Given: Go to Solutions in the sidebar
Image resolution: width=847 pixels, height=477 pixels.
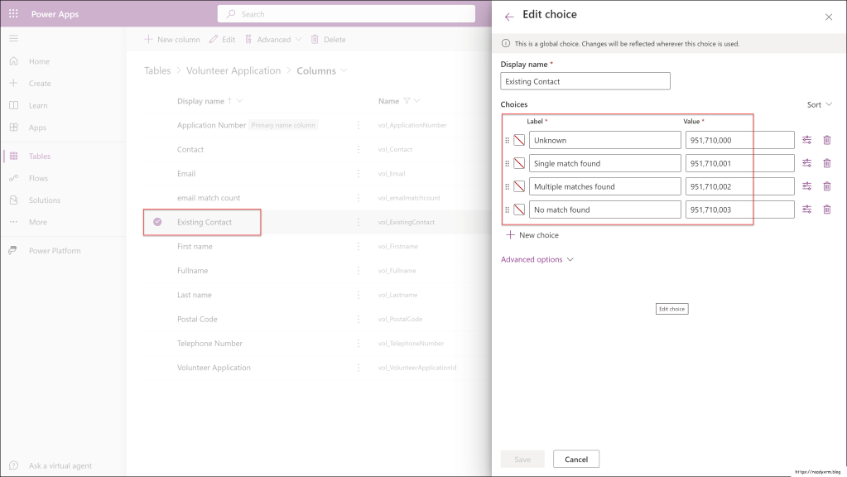Looking at the screenshot, I should (x=44, y=200).
